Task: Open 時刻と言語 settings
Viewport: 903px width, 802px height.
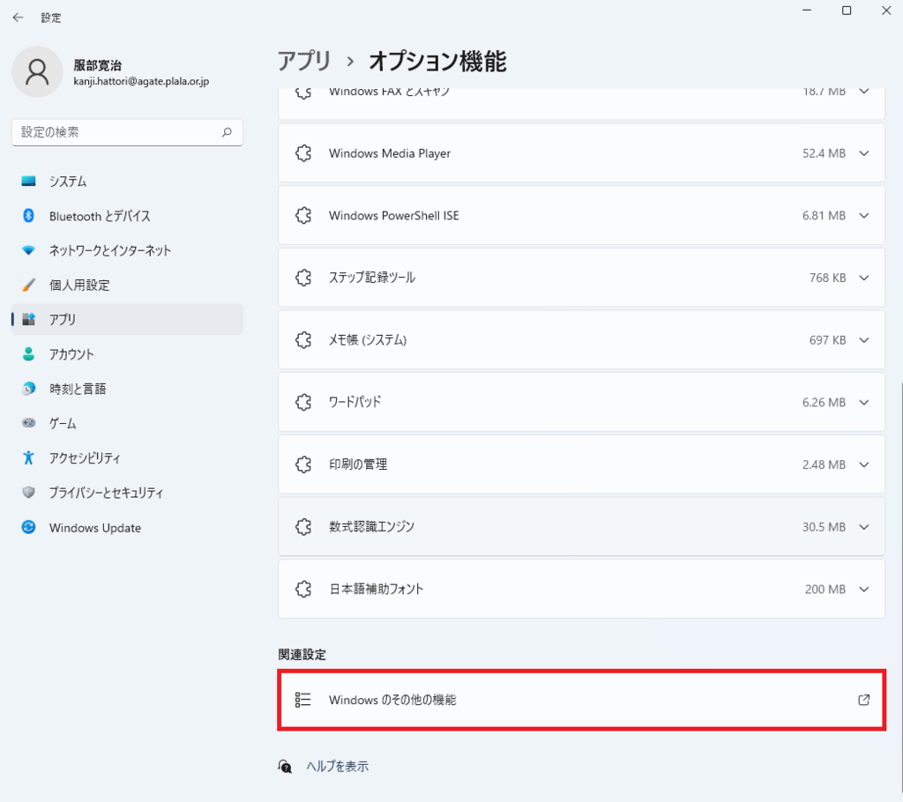Action: tap(127, 389)
